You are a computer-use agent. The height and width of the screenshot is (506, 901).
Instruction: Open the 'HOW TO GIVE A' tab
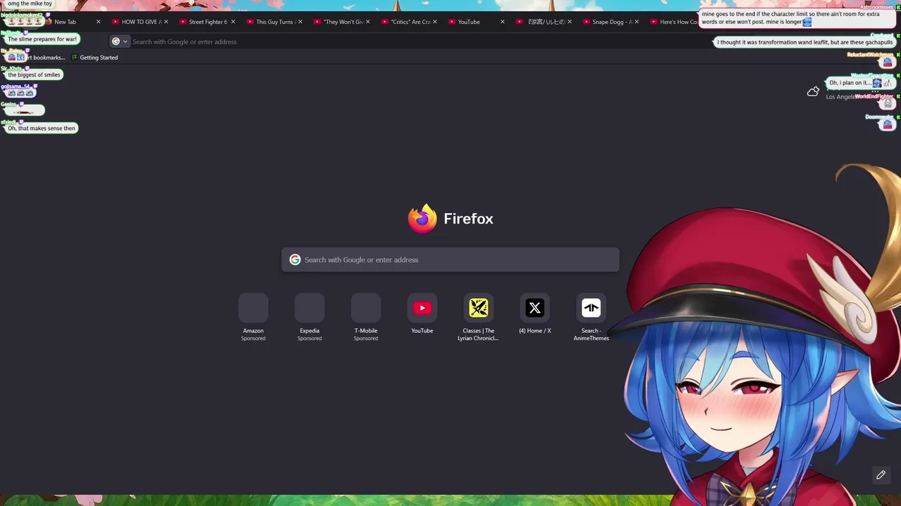point(141,22)
